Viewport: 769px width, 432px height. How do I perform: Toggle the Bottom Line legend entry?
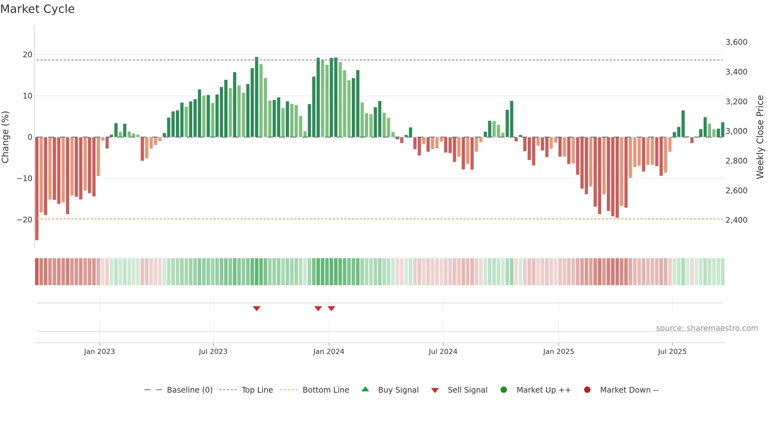click(315, 390)
